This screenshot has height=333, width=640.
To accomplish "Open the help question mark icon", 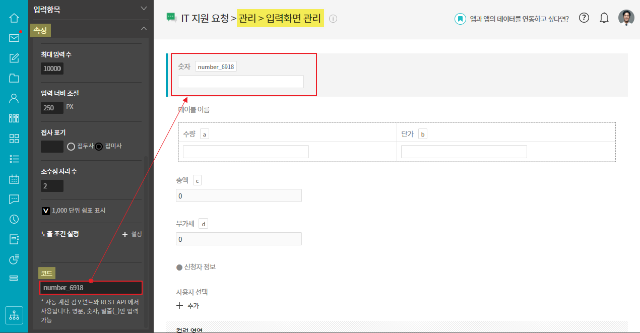I will pos(584,18).
